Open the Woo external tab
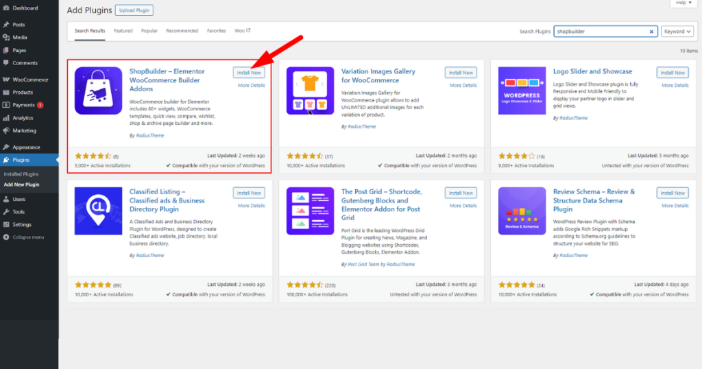 tap(243, 31)
